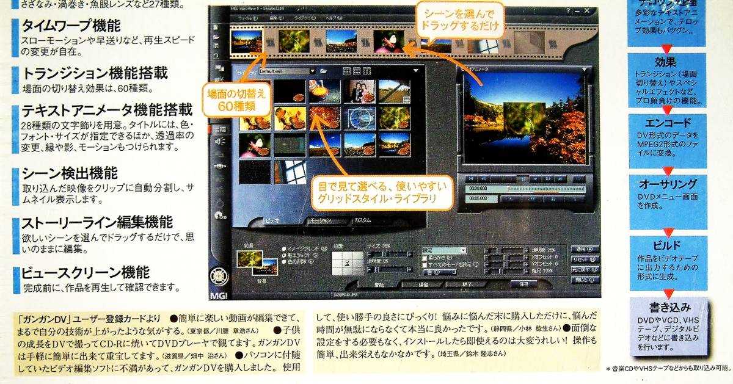Click the foreground 前景 leaf thumbnail
Image resolution: width=733 pixels, height=384 pixels.
point(250,258)
